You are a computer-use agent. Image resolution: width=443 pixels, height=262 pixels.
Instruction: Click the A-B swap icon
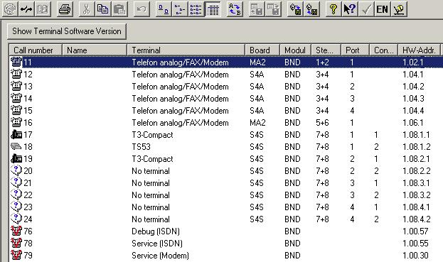pos(235,9)
